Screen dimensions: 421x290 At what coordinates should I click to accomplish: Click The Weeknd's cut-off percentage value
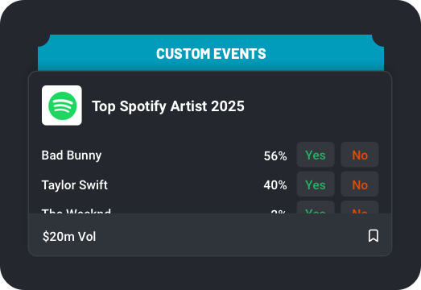(279, 211)
